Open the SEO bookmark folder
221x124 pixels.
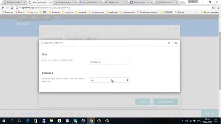[43, 12]
